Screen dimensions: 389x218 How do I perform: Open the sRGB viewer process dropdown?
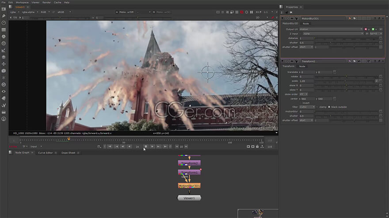click(x=64, y=12)
